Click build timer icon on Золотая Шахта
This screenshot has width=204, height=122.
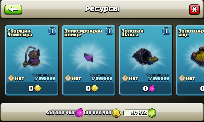pos(125,78)
